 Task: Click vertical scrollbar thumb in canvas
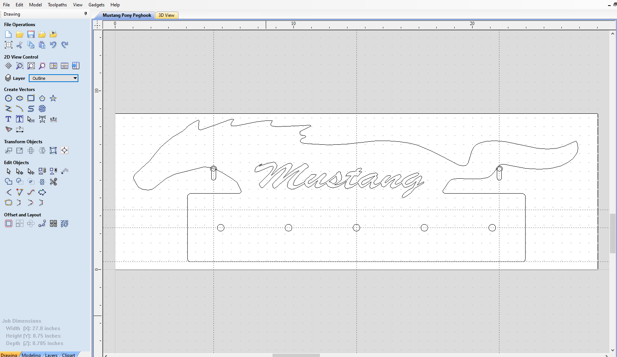click(613, 234)
